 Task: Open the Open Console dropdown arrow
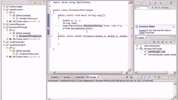coord(169,77)
